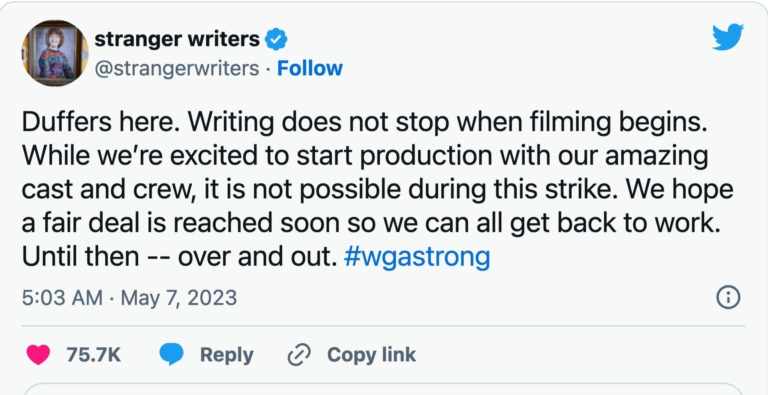Open the tweet info circle icon

click(x=728, y=297)
